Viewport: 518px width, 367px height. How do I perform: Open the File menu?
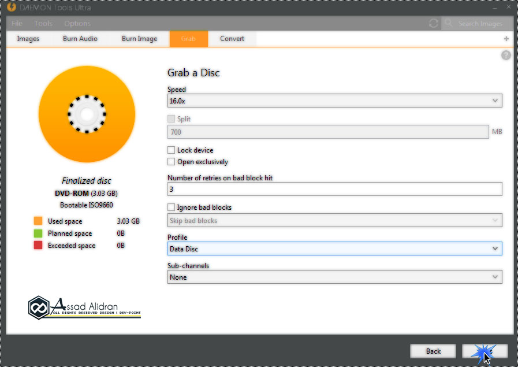pyautogui.click(x=17, y=24)
